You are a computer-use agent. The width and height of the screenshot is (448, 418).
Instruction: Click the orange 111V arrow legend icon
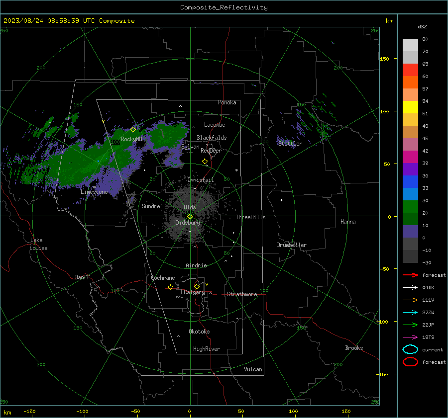(x=410, y=300)
